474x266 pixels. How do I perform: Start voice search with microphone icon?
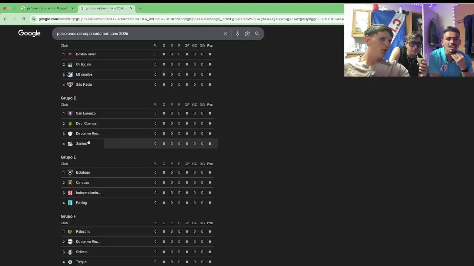[x=237, y=34]
